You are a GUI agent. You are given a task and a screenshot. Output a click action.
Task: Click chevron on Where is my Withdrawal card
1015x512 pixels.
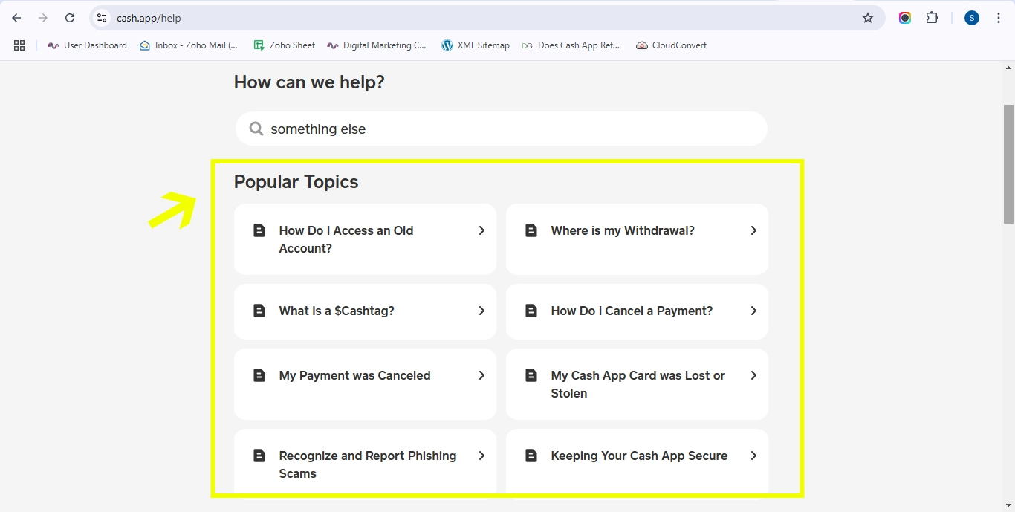click(753, 230)
